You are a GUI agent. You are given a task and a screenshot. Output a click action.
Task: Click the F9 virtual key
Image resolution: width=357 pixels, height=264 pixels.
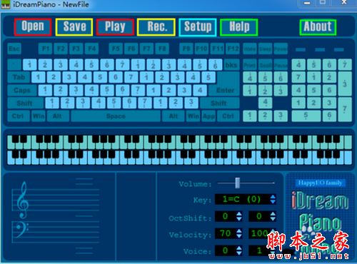point(186,49)
